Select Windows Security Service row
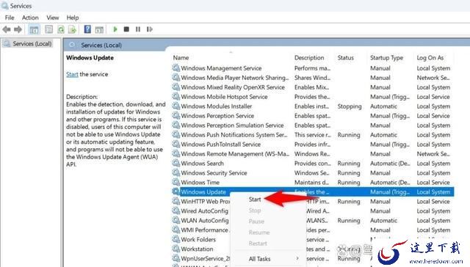This screenshot has height=267, width=470. pyautogui.click(x=313, y=172)
